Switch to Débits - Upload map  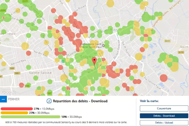tap(164, 123)
